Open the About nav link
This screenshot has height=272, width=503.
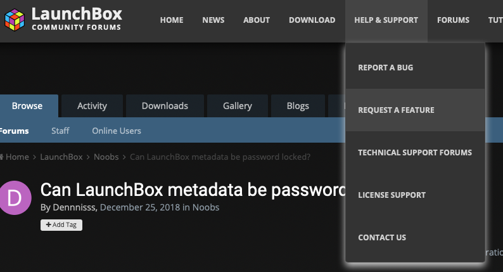coord(257,20)
